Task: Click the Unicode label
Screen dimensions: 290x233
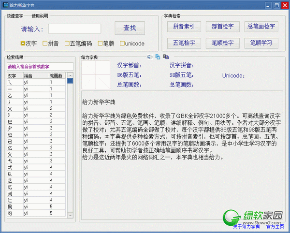Action: tap(233, 75)
